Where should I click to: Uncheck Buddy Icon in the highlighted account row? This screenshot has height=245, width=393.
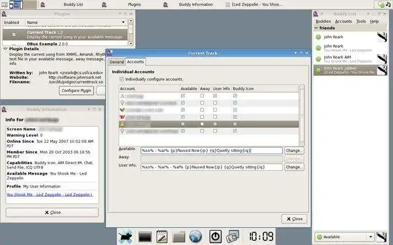pyautogui.click(x=235, y=124)
